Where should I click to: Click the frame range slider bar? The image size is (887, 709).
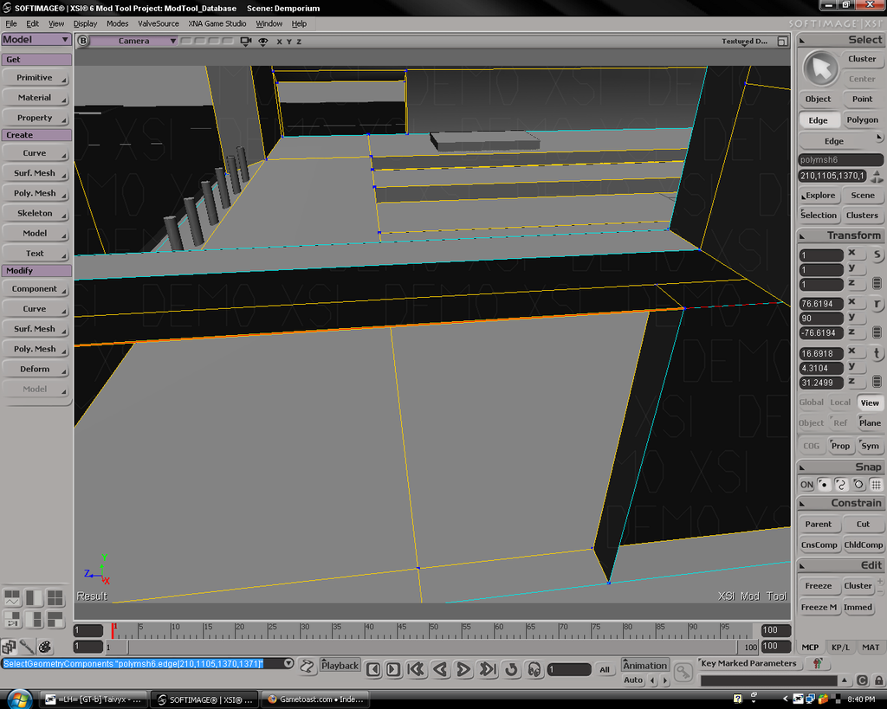coord(433,647)
